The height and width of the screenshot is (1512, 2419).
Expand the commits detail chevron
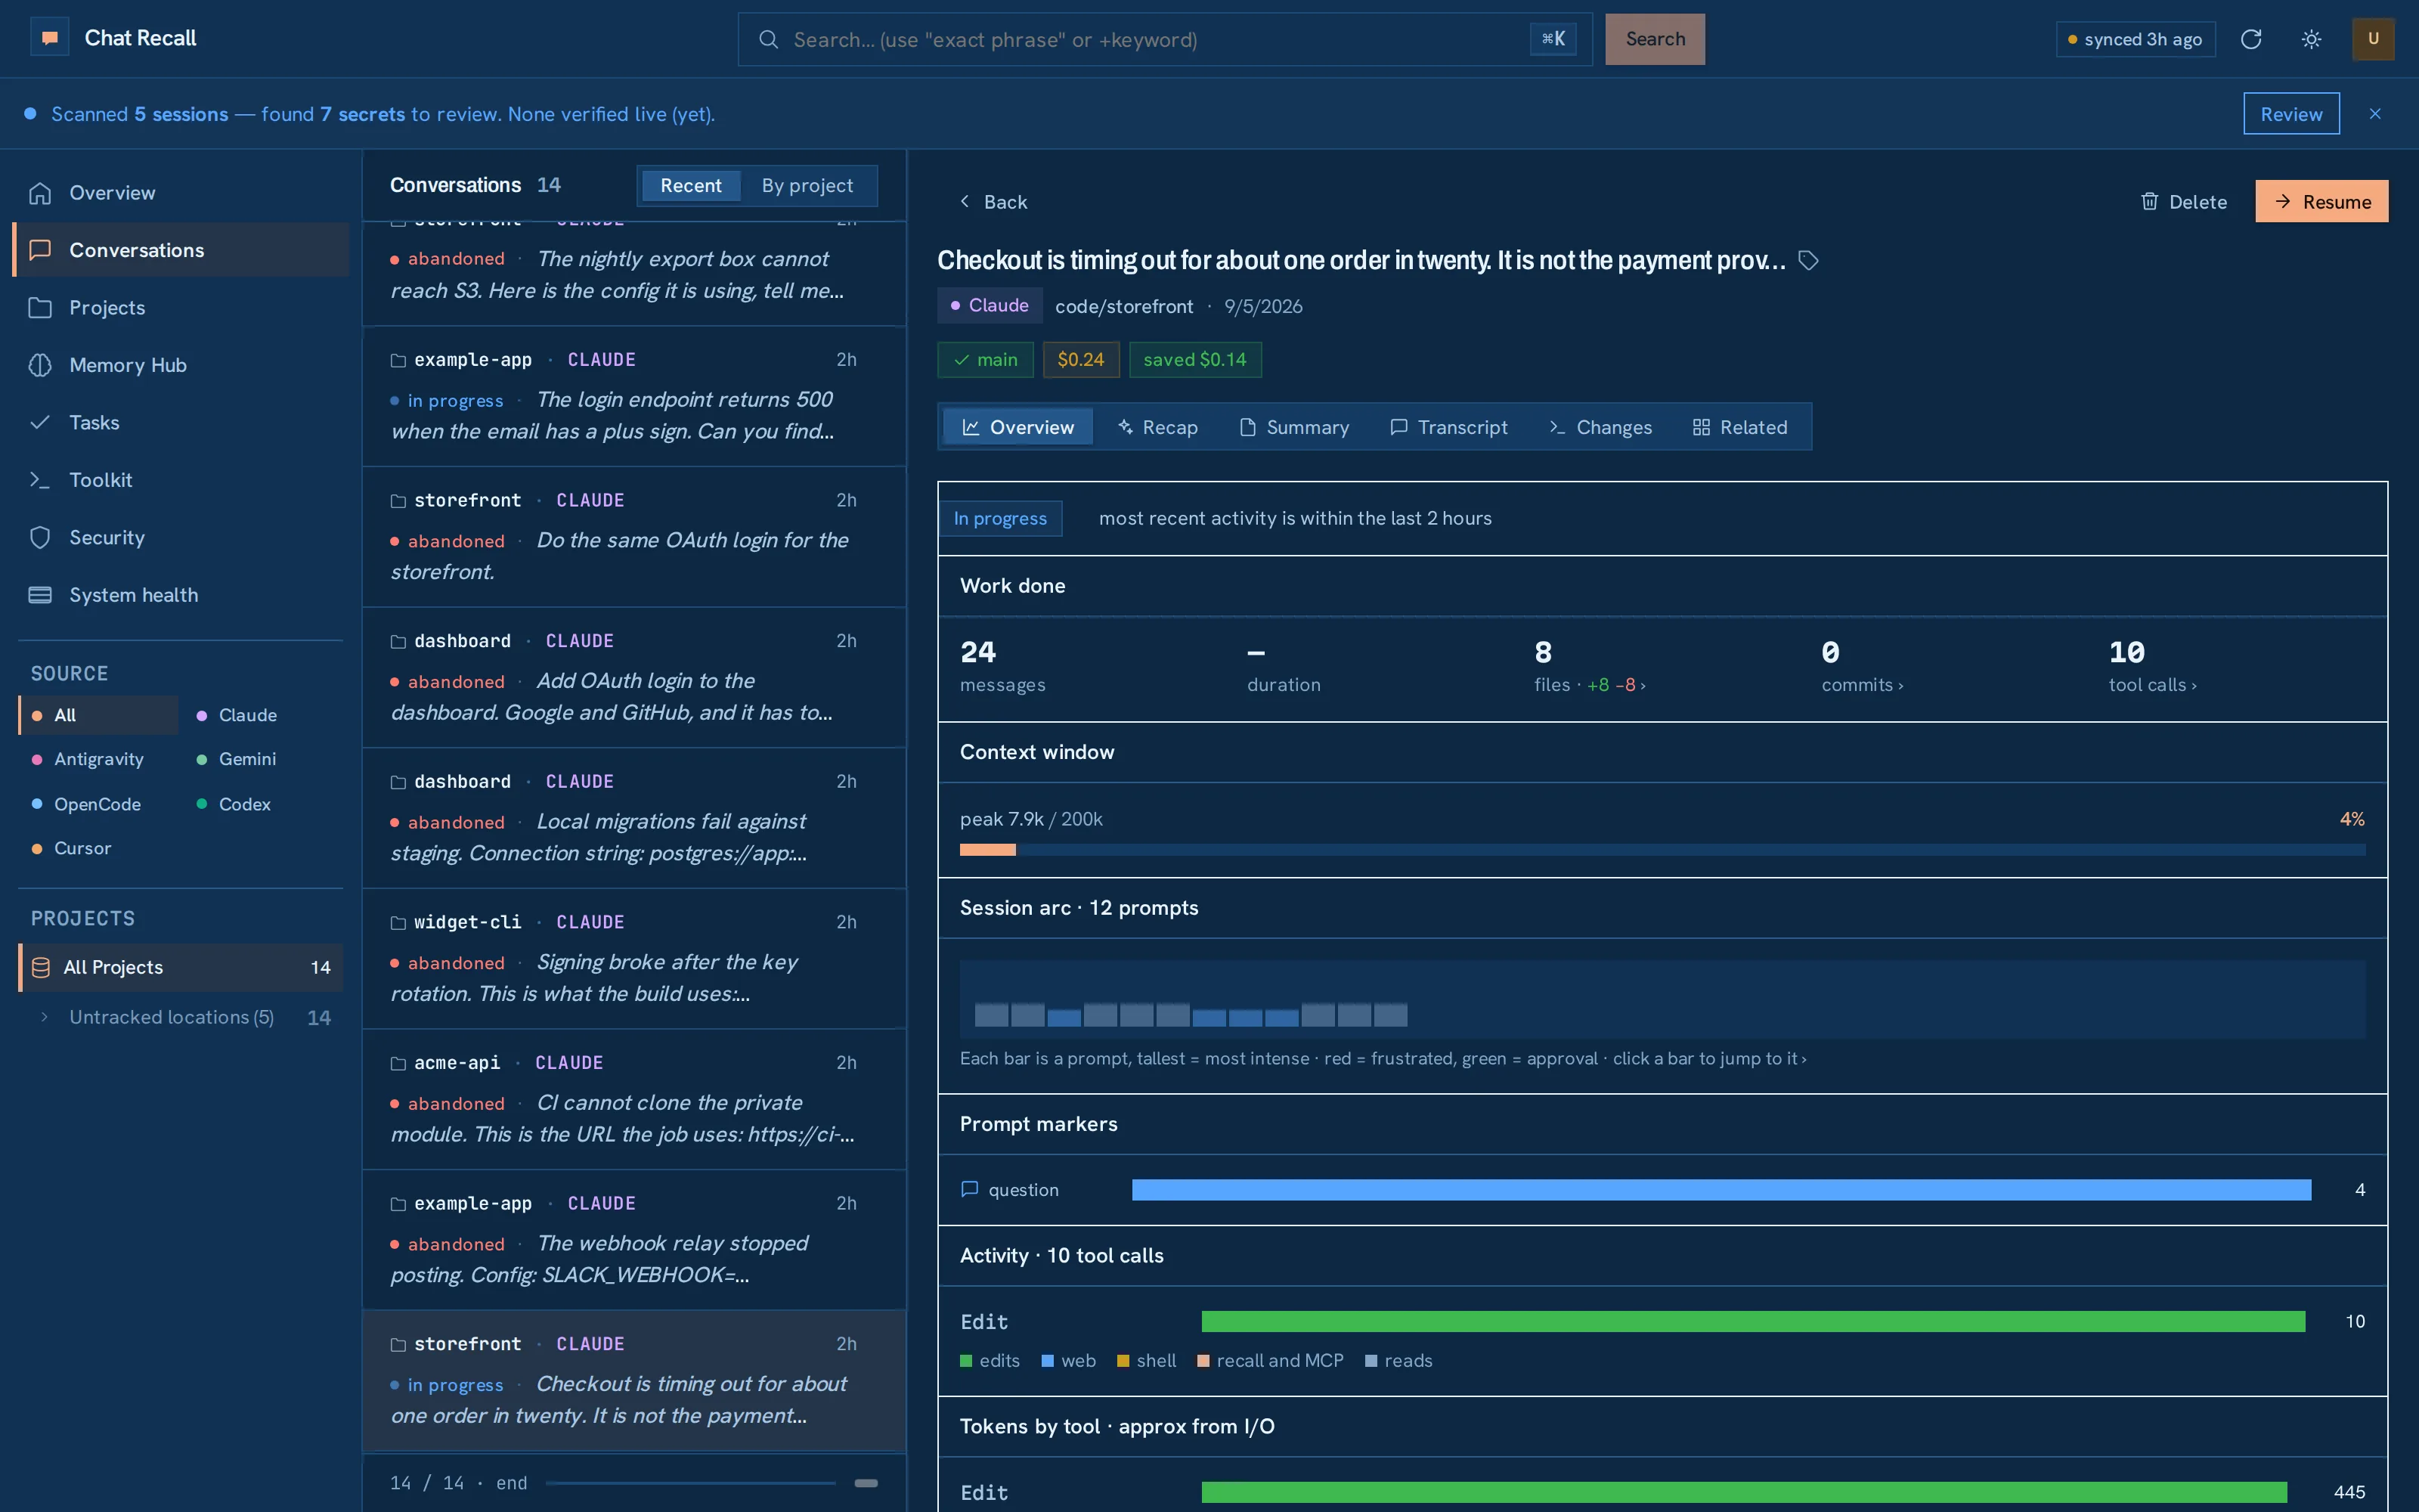(1862, 685)
